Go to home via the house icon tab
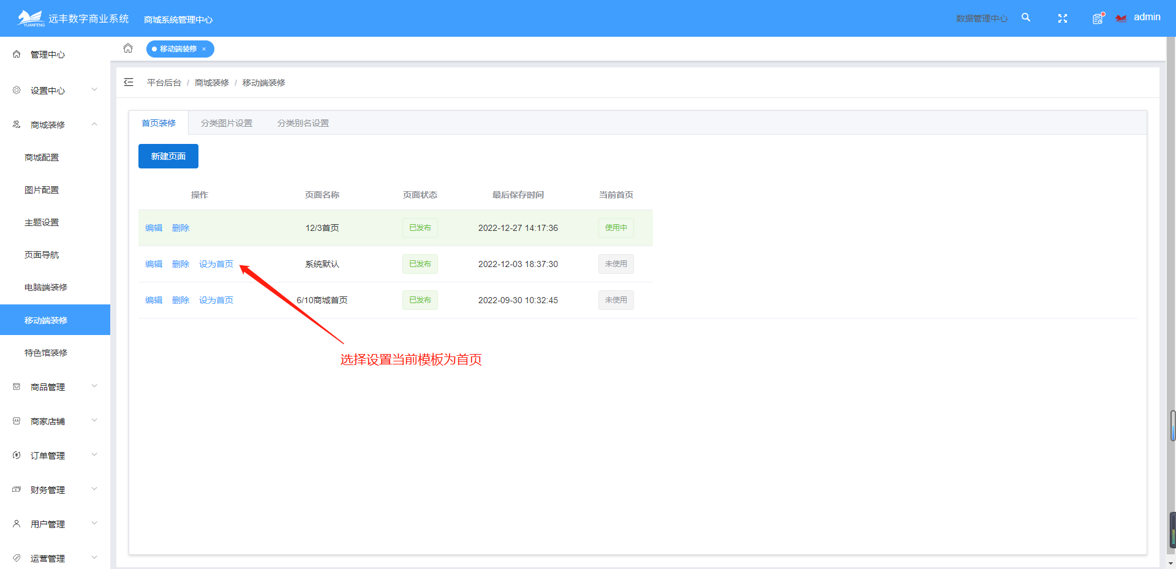The image size is (1176, 569). 128,48
